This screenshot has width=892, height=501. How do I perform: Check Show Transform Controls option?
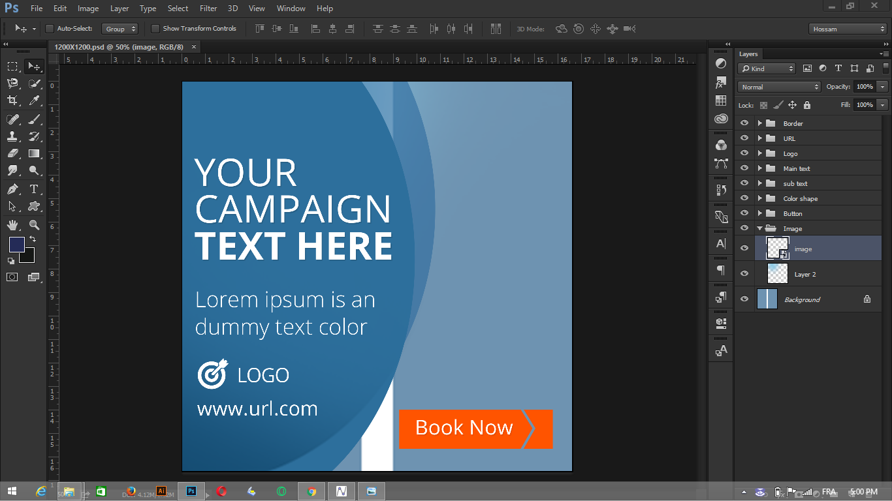click(155, 29)
